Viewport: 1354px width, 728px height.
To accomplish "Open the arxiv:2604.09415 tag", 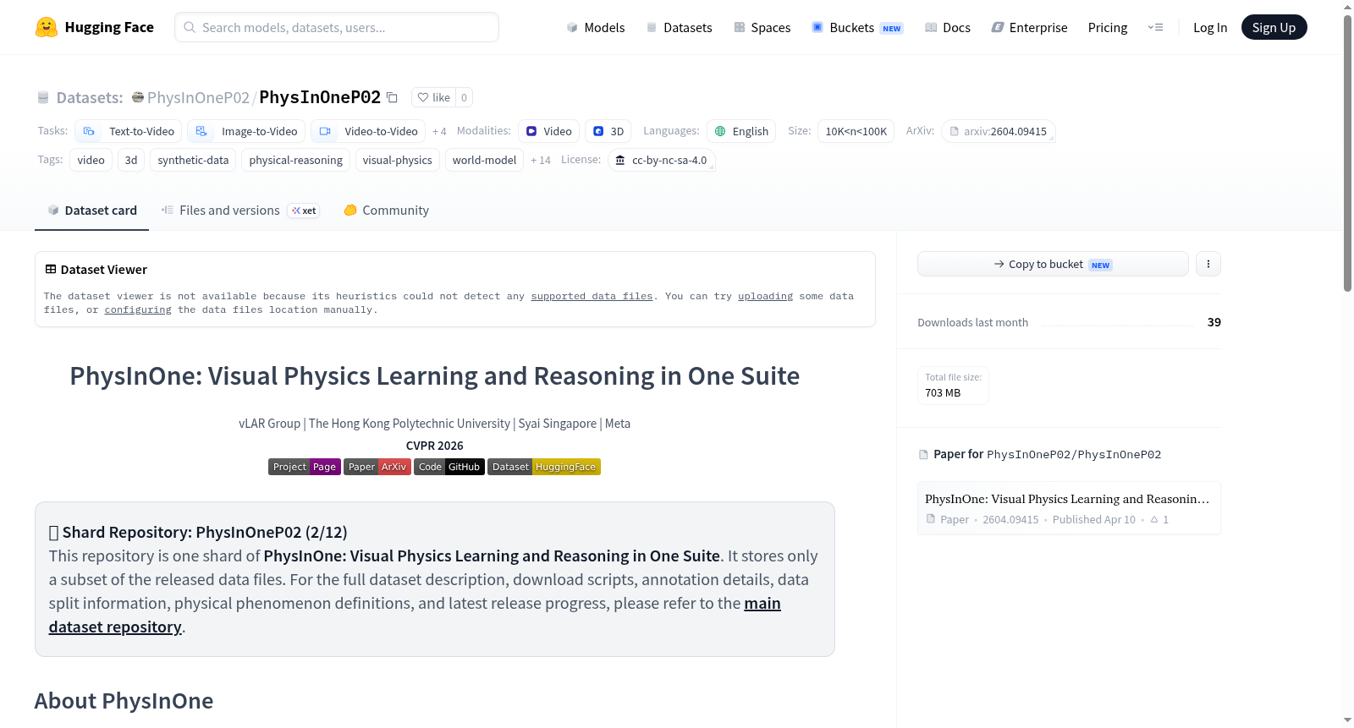I will pos(999,131).
